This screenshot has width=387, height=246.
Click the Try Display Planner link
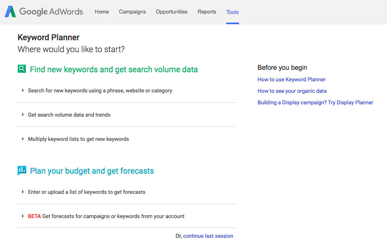[351, 102]
